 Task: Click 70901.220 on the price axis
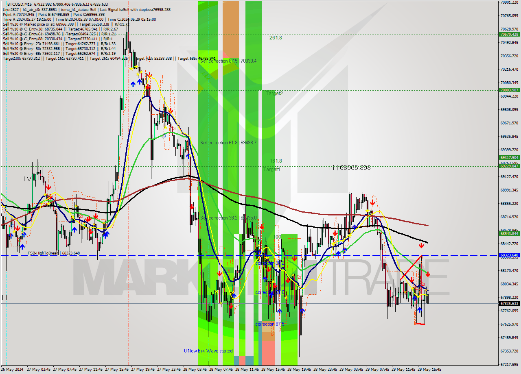click(509, 2)
